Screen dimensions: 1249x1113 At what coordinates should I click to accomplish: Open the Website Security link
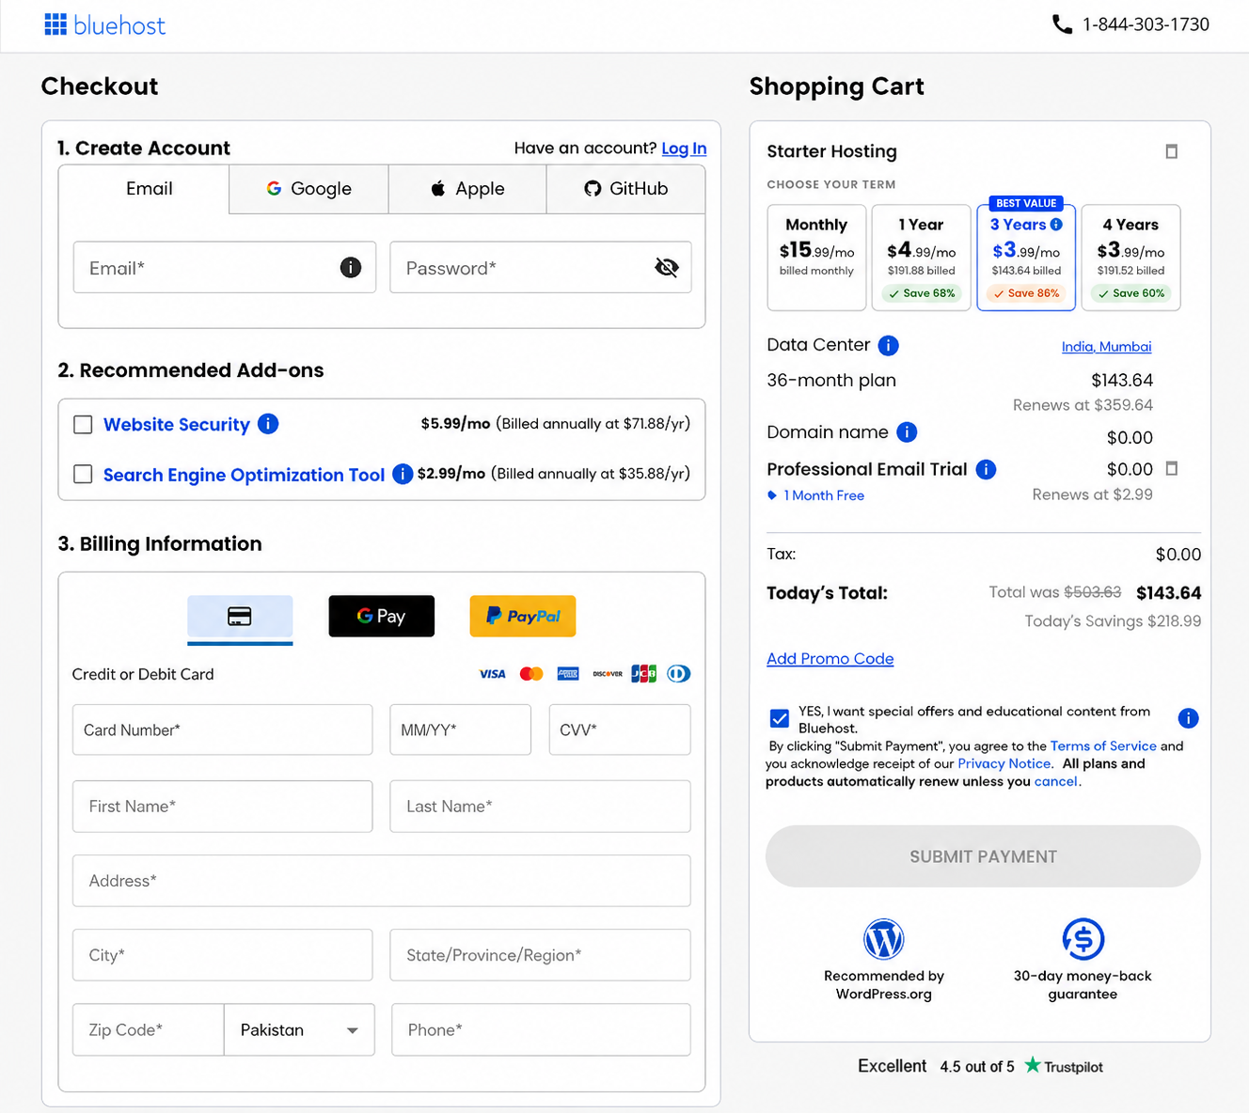pyautogui.click(x=177, y=425)
